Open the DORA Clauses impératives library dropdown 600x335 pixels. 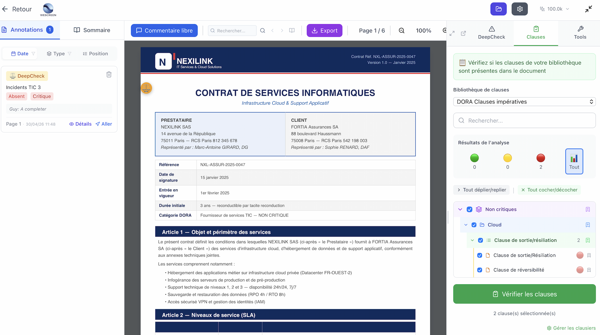pos(524,102)
